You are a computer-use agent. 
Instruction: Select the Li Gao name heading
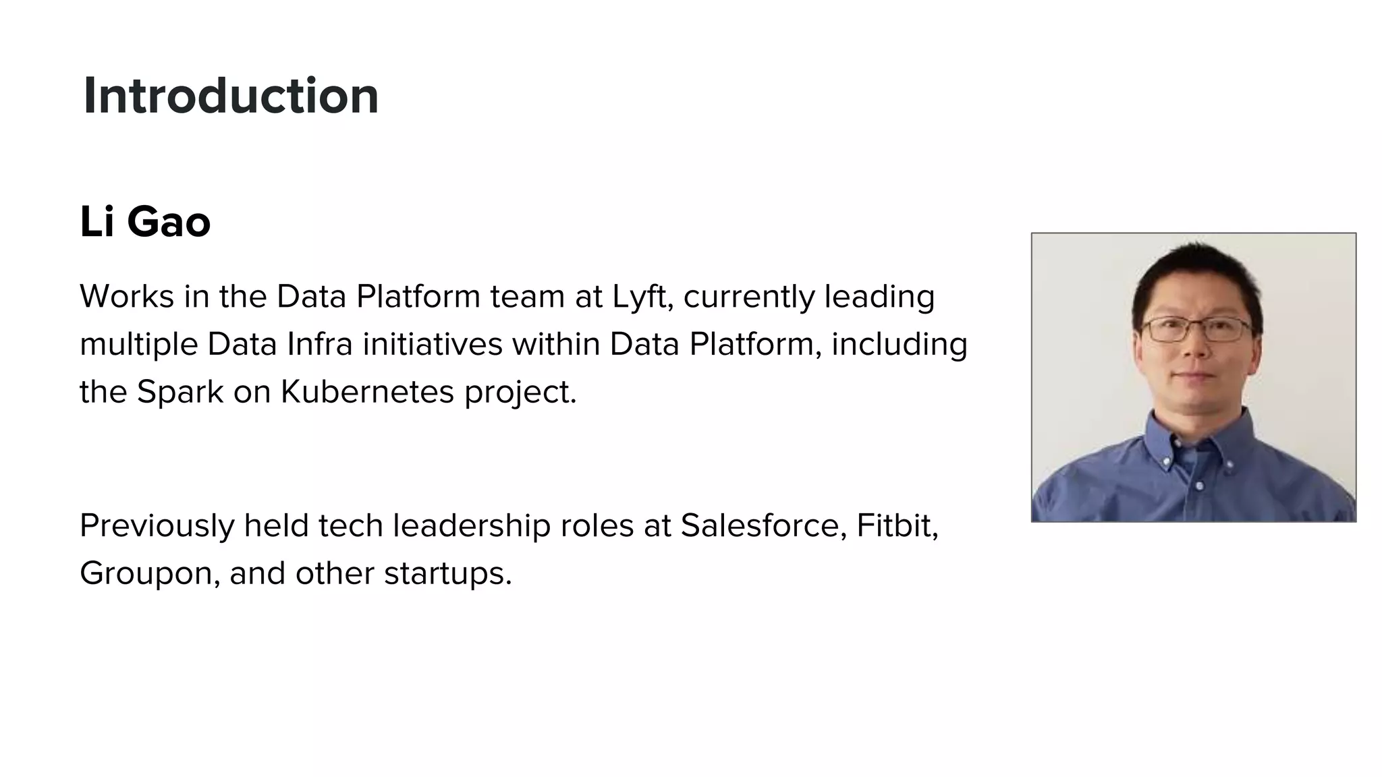click(x=145, y=222)
